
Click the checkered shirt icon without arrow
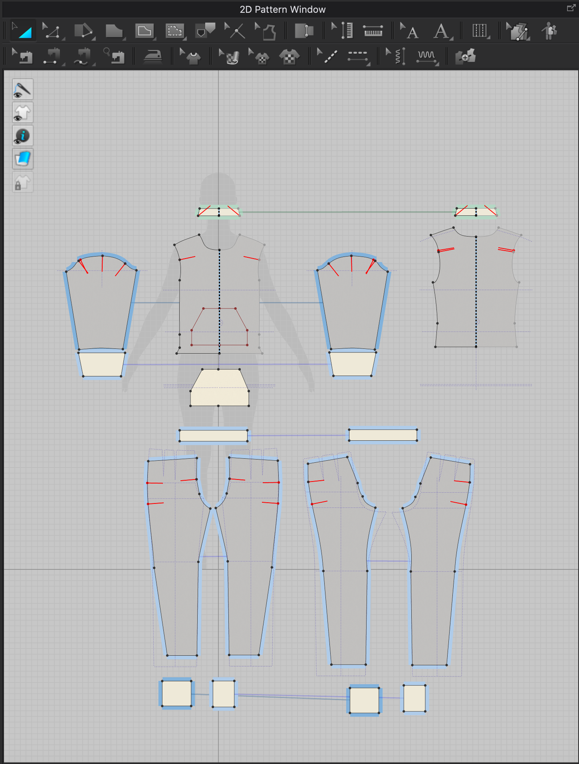pyautogui.click(x=289, y=56)
